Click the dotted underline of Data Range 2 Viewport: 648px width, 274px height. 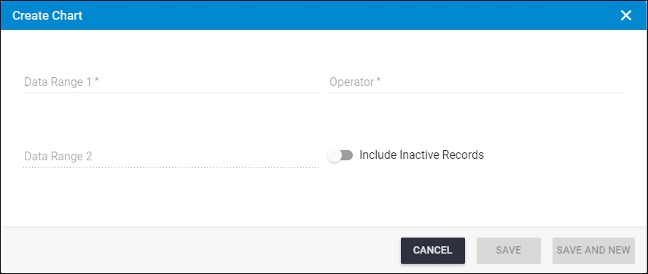171,167
